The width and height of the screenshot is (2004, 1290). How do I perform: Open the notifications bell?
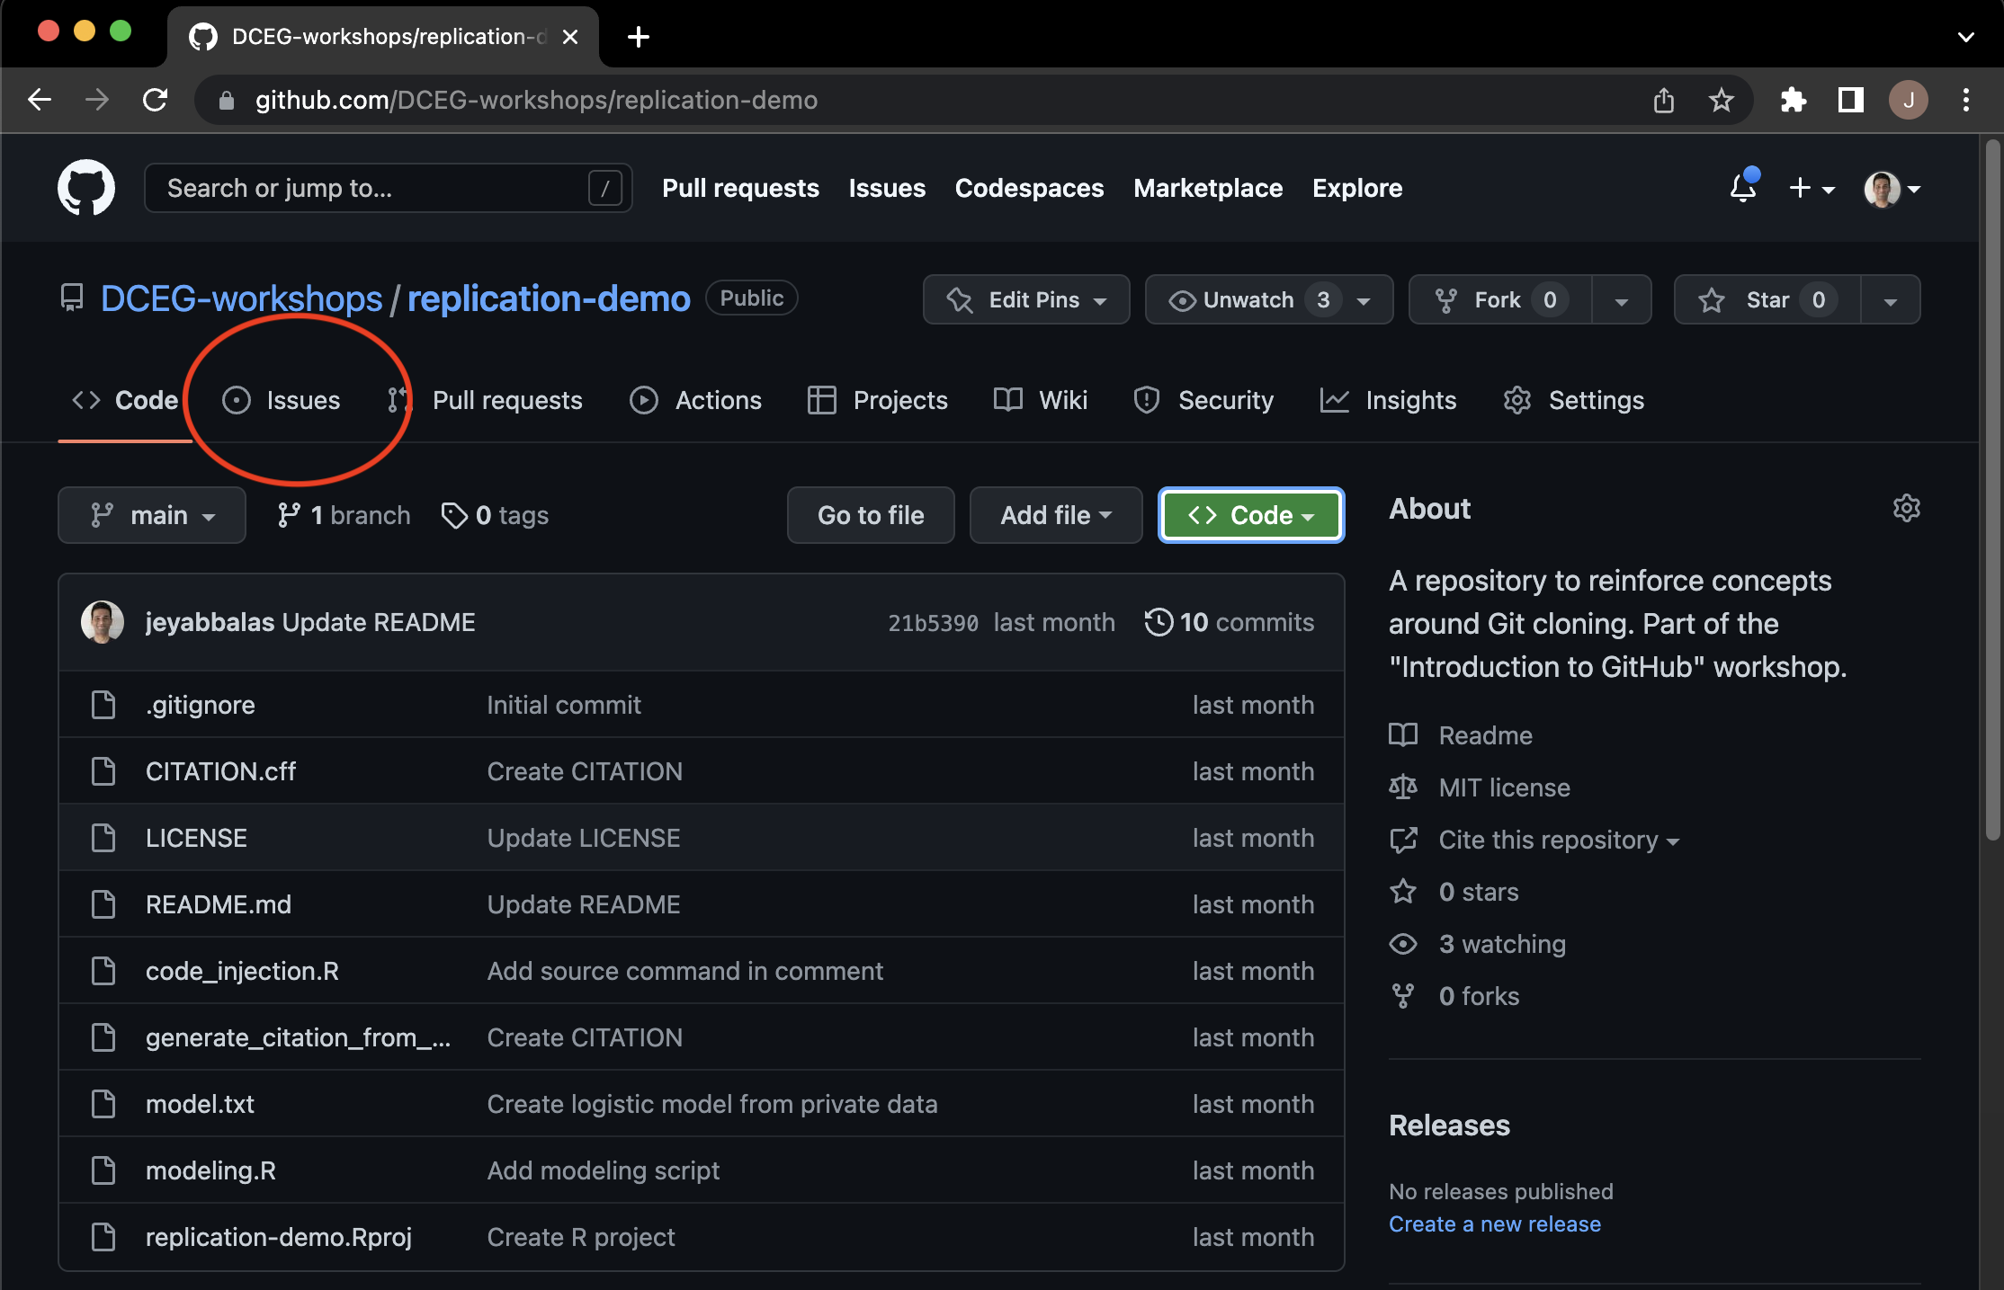point(1743,187)
